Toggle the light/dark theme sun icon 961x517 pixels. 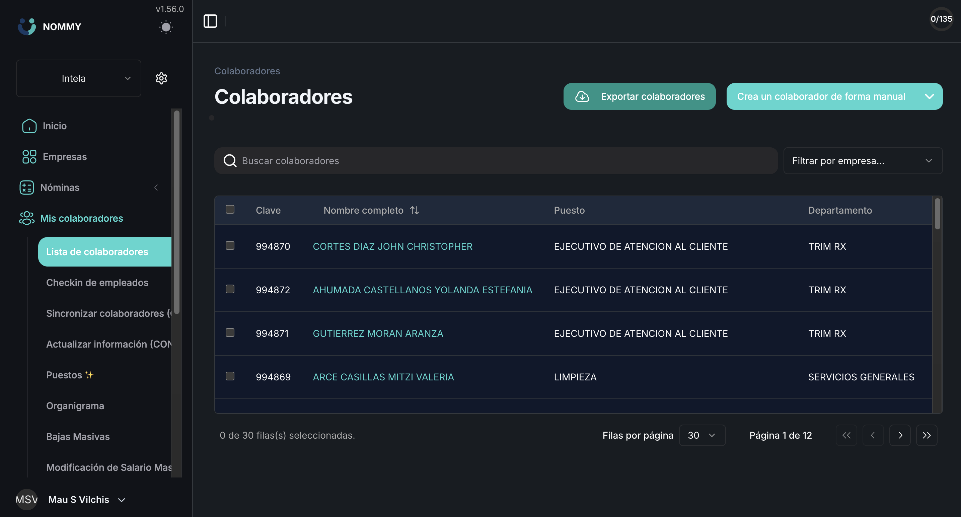166,27
